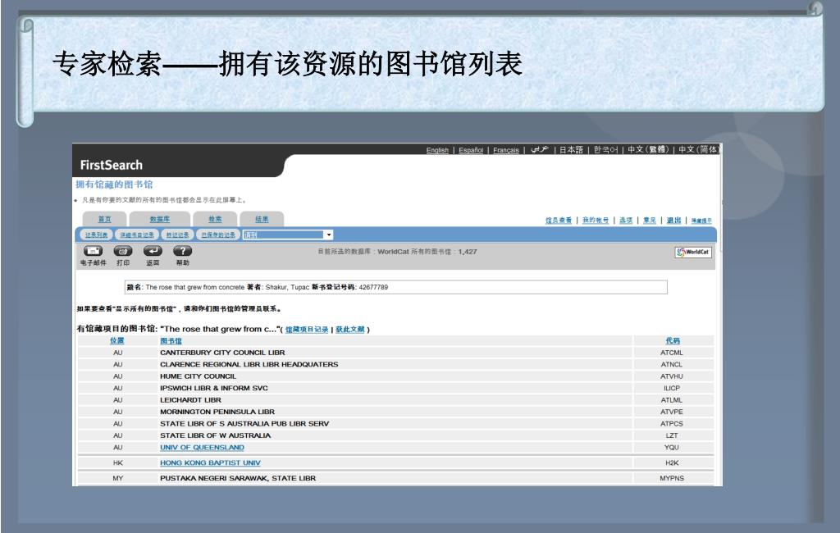The image size is (840, 533).
Task: Click the IPSWICH LIBR & INFORM SVC text
Action: (x=214, y=388)
